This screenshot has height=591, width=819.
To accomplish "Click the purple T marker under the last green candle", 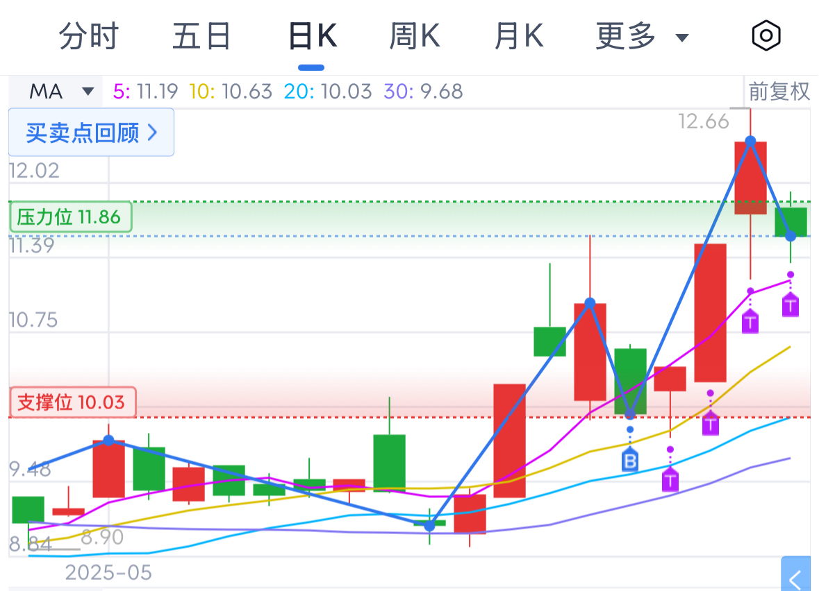I will point(791,305).
